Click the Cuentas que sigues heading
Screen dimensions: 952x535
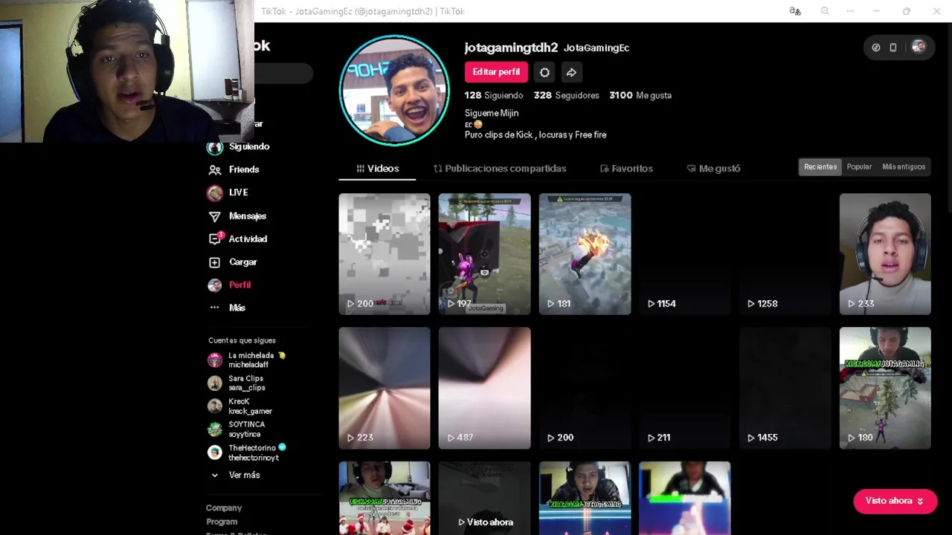(242, 340)
